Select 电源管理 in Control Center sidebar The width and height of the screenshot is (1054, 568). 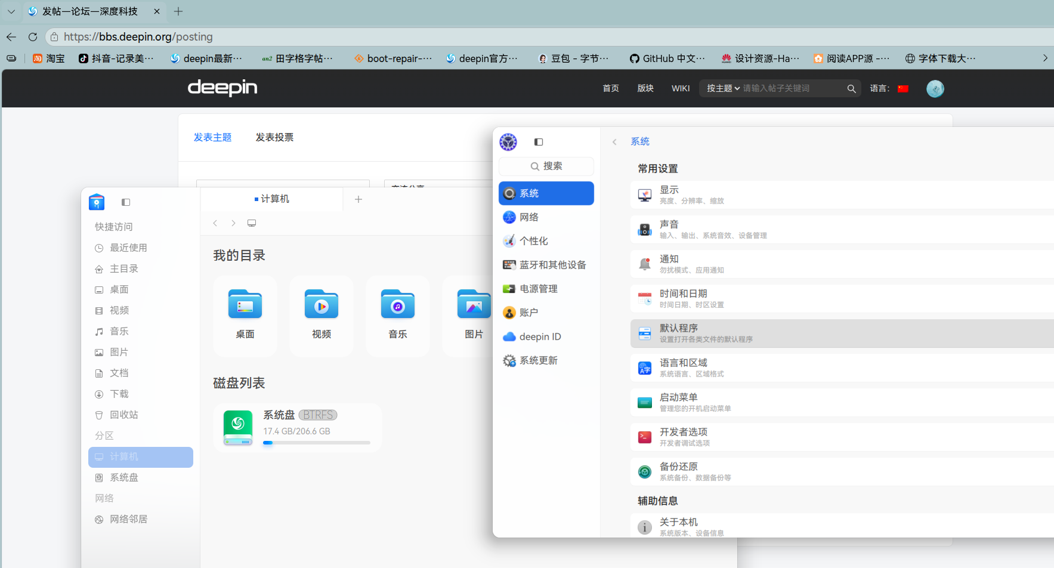[546, 289]
